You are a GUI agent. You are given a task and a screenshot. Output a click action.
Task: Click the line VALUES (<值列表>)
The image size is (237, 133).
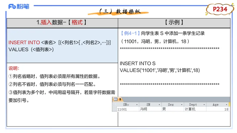tap(31, 49)
